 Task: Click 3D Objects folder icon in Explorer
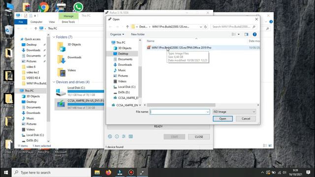(x=61, y=47)
